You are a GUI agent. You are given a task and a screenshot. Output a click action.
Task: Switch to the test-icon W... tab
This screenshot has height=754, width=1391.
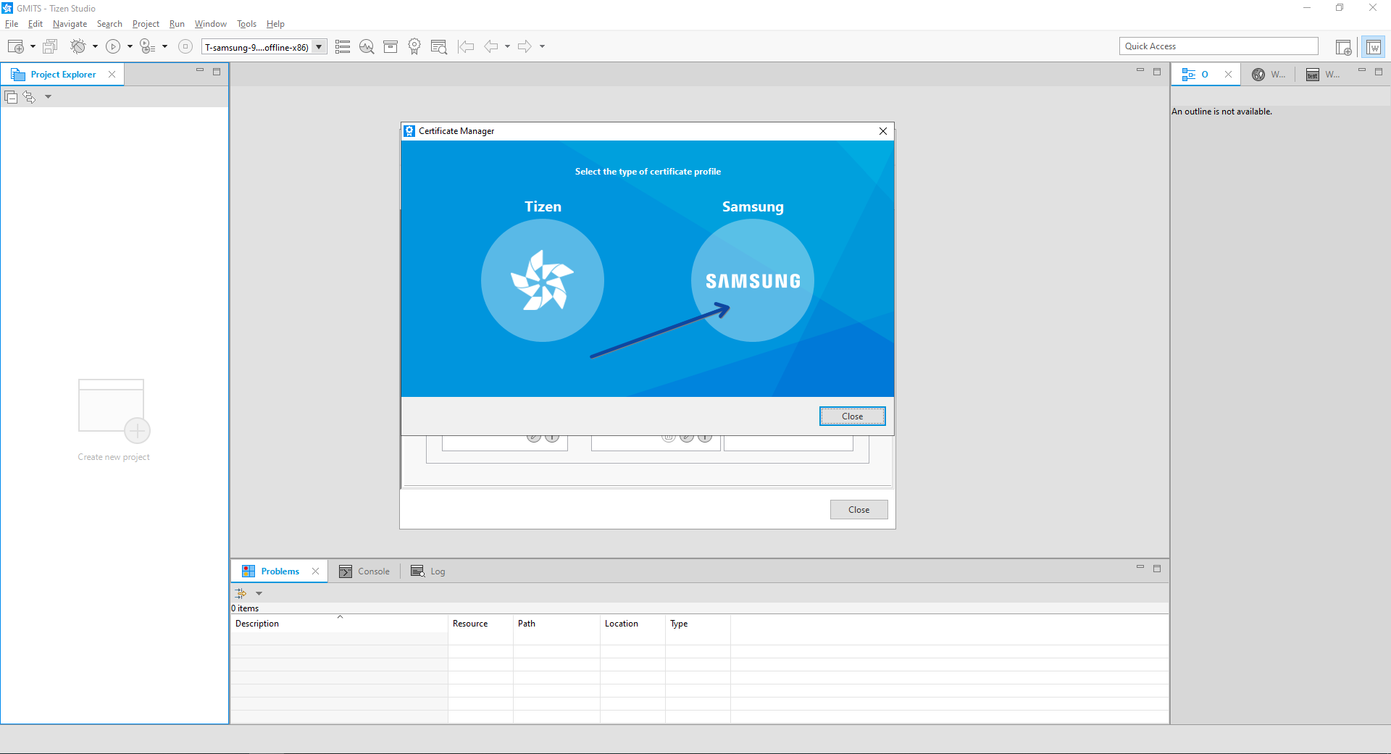(1323, 75)
